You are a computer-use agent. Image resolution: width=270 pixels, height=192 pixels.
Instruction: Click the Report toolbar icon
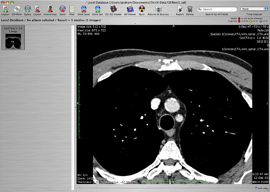(x=180, y=9)
